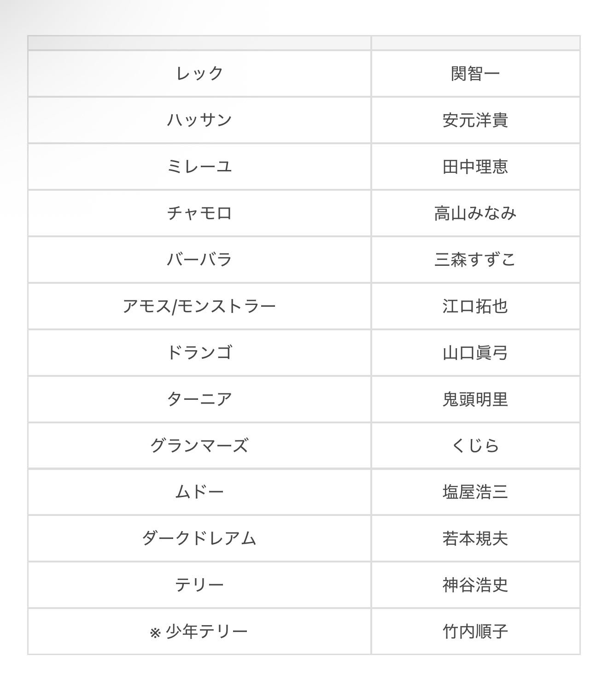608x691 pixels.
Task: Click the チャモロ character cell
Action: pos(199,213)
